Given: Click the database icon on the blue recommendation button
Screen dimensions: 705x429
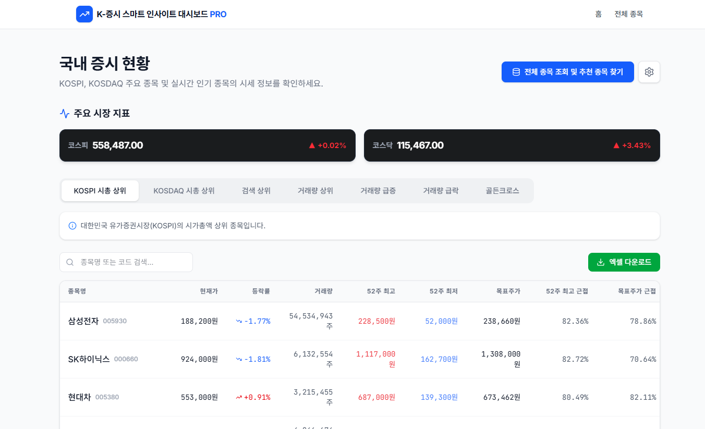Looking at the screenshot, I should (x=516, y=72).
